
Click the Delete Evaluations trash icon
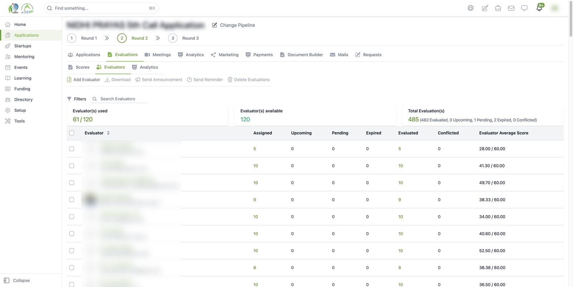(230, 79)
